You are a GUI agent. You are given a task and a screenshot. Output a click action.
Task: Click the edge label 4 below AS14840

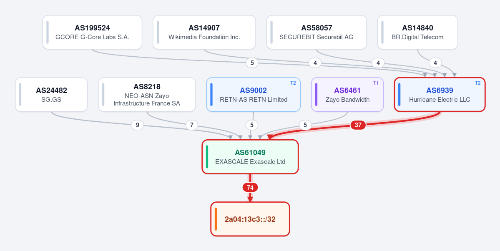[x=435, y=63]
